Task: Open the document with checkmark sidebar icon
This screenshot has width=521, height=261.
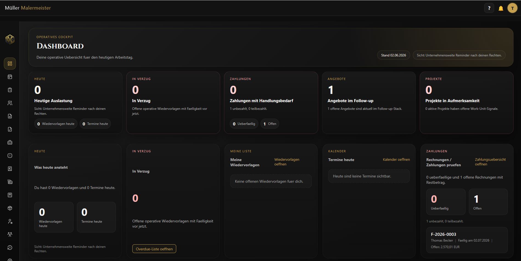Action: pyautogui.click(x=10, y=129)
